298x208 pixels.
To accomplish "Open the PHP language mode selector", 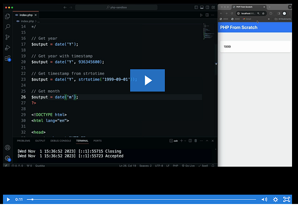I will (x=175, y=166).
